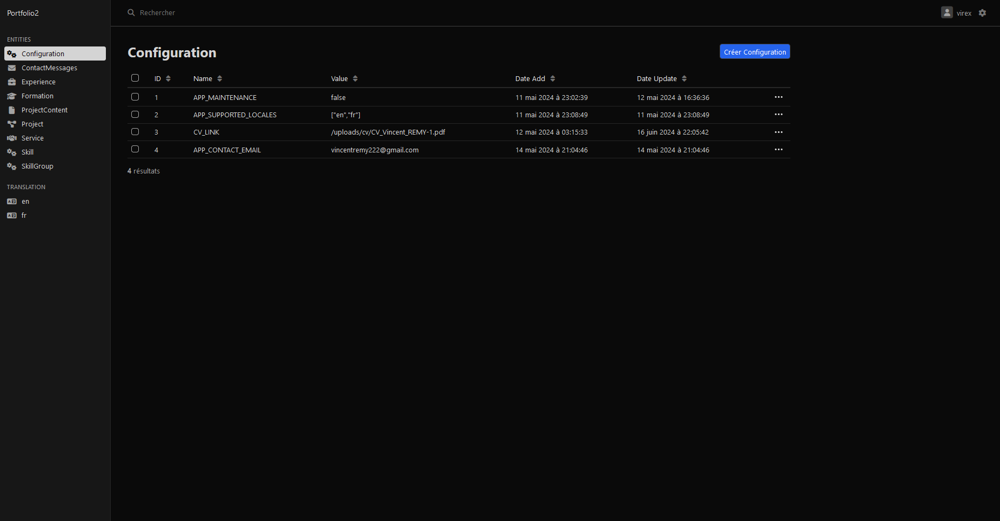The width and height of the screenshot is (1000, 521).
Task: Click '12 mai 2024 à 03:15:33' date cell
Action: 552,132
